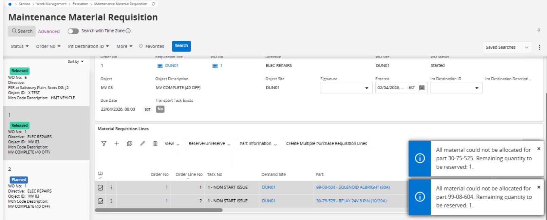
Task: Click the trash delete icon
Action: click(155, 143)
